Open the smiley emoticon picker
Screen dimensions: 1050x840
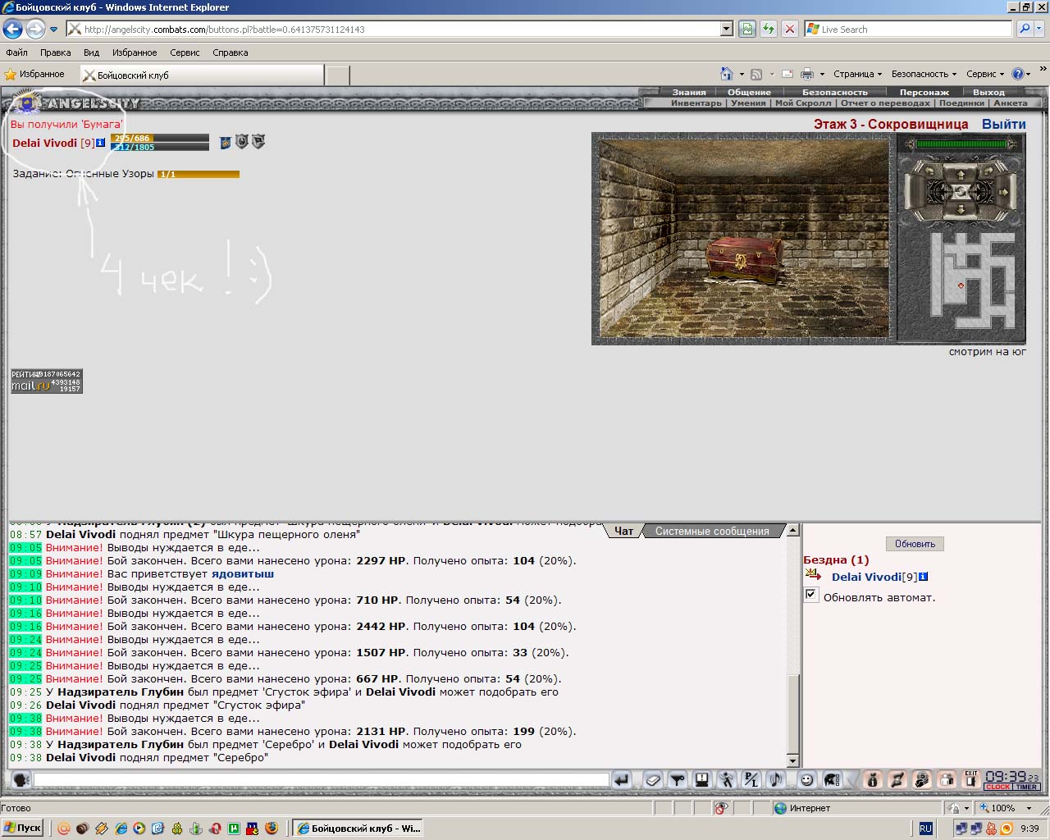pos(807,780)
